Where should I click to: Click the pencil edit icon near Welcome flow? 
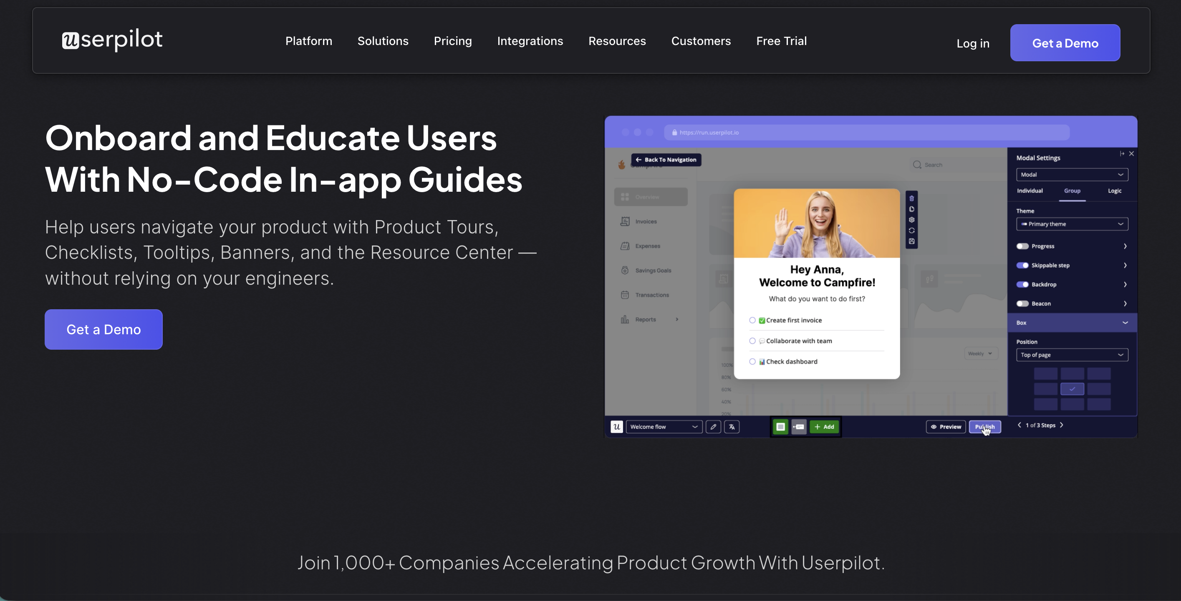(x=713, y=427)
